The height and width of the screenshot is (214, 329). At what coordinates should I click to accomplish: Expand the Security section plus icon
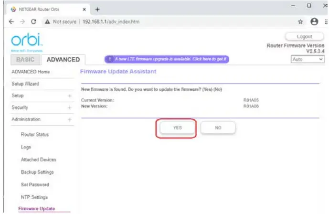pos(70,107)
